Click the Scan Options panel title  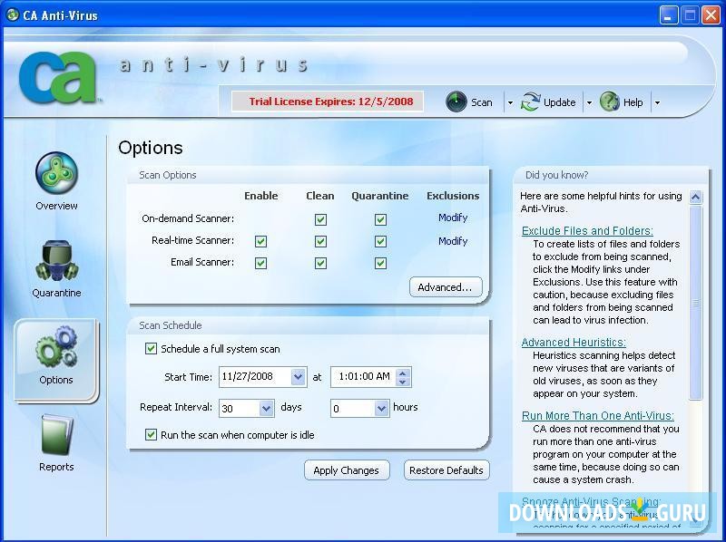click(x=168, y=175)
